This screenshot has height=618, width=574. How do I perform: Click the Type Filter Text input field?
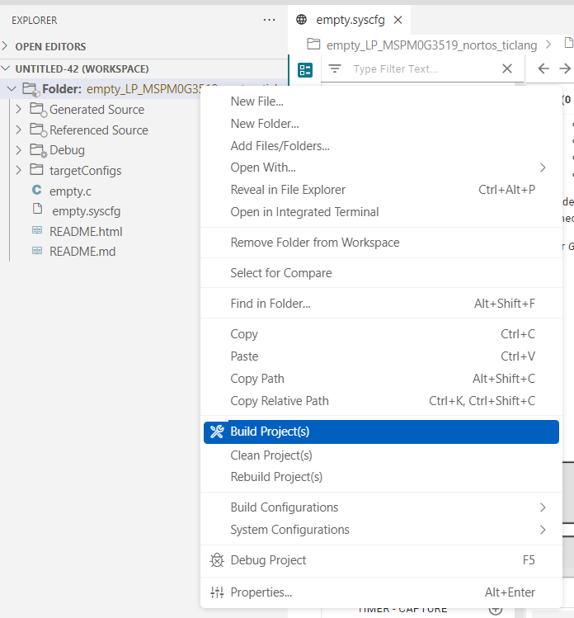[x=424, y=69]
